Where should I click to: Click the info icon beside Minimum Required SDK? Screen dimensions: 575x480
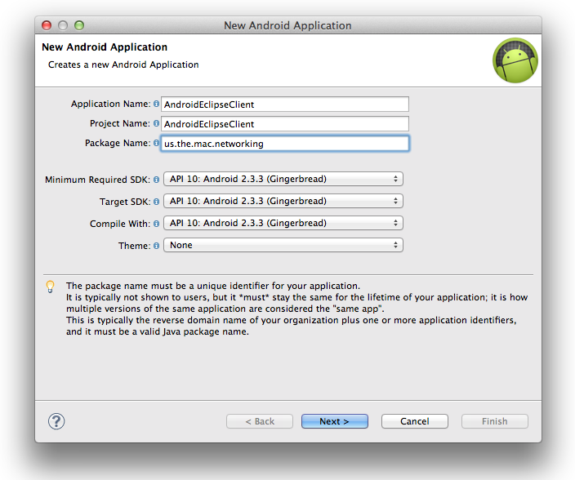[156, 180]
